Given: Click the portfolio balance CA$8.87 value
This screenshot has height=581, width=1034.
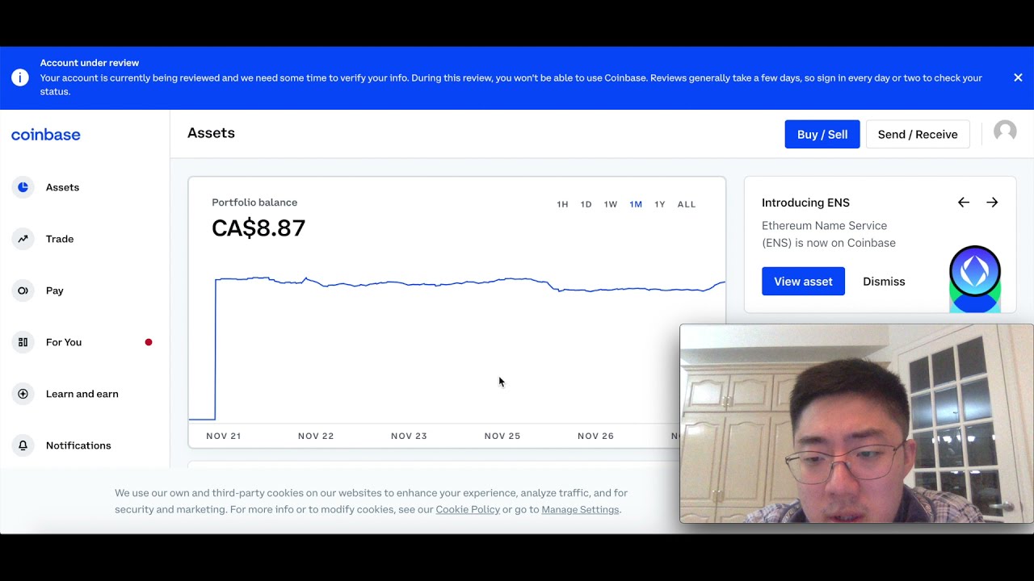Looking at the screenshot, I should click(x=258, y=228).
